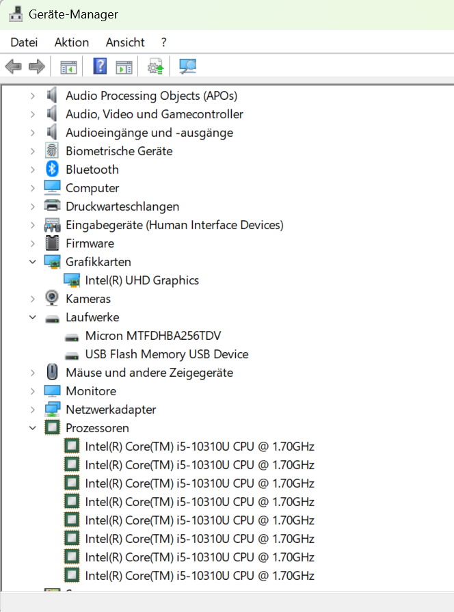
Task: Click the drive icon of Micron MTFDHBA256TDV
Action: [71, 337]
